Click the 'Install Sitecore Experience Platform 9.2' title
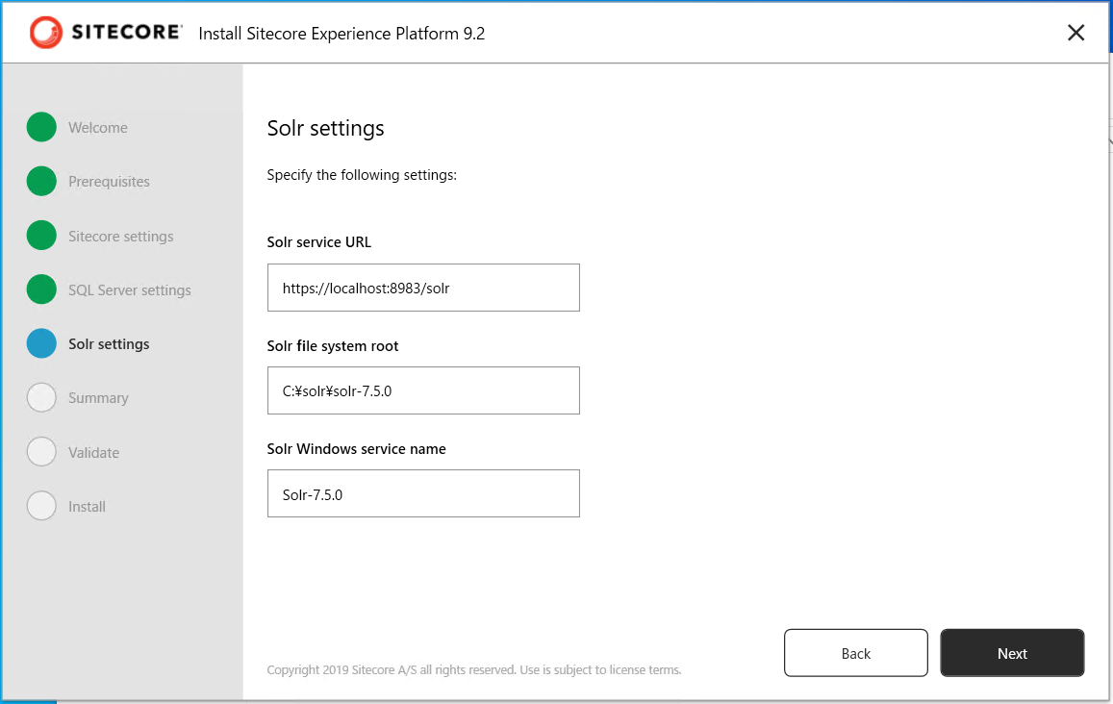The width and height of the screenshot is (1113, 704). coord(341,34)
